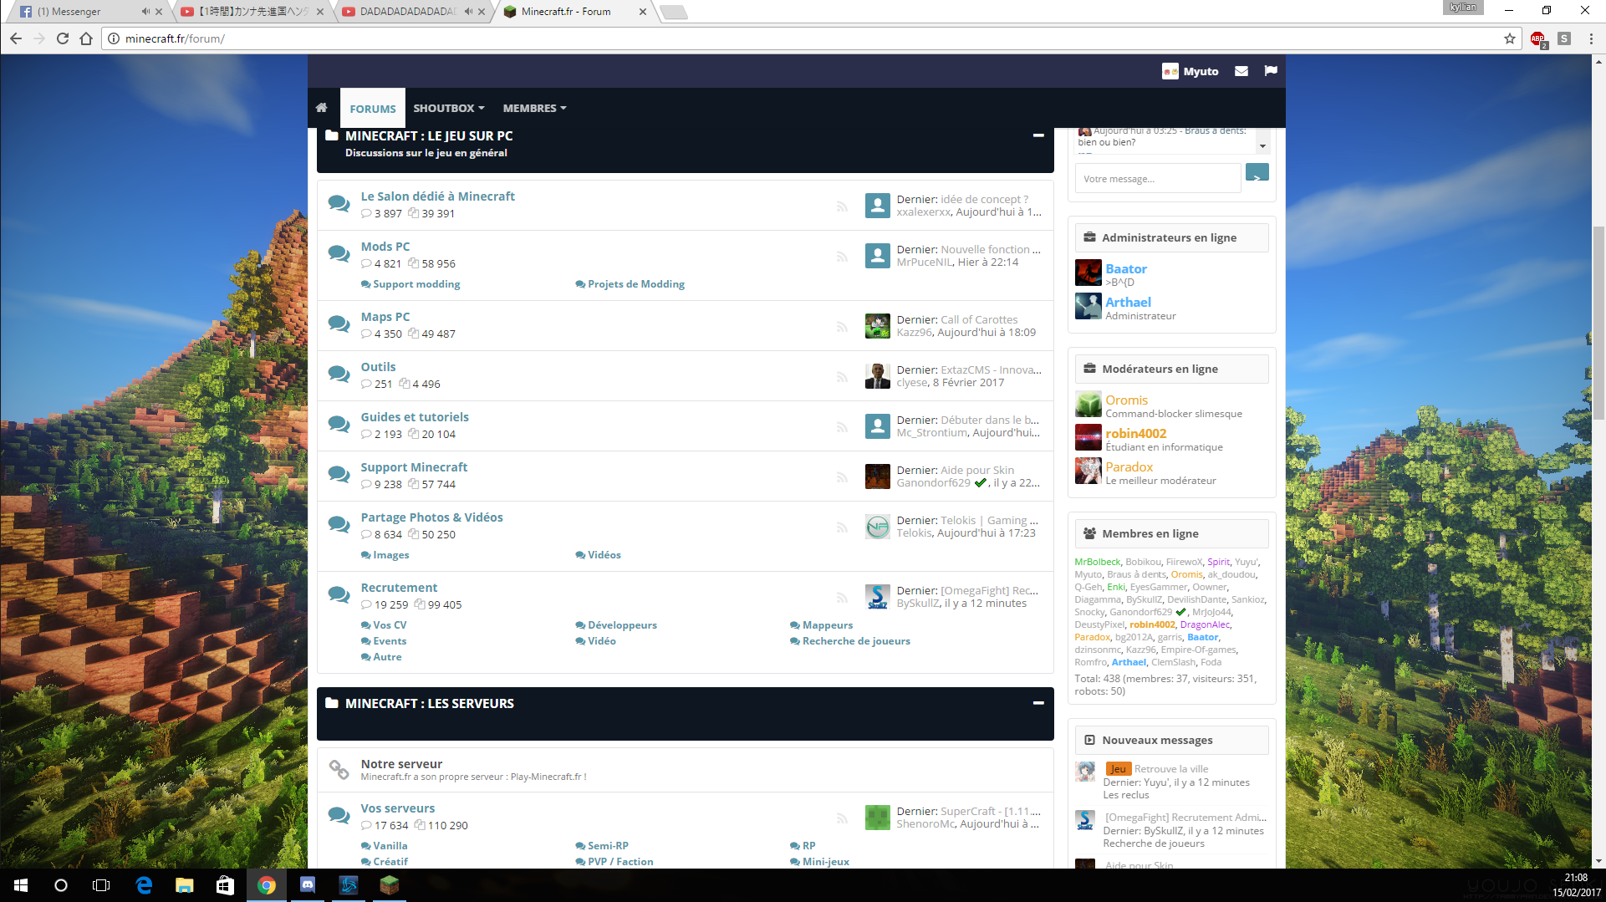1606x902 pixels.
Task: Select the Forums tab
Action: [x=373, y=109]
